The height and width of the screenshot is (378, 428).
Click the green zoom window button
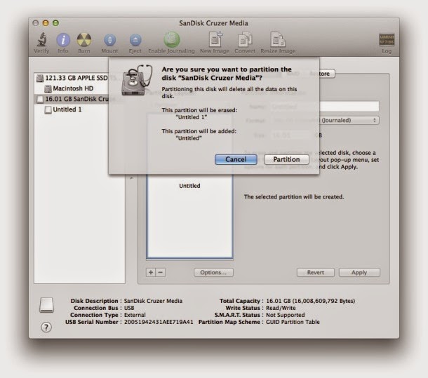[x=55, y=23]
